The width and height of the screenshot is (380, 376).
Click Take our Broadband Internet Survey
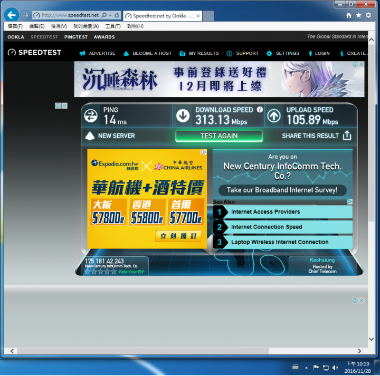click(x=282, y=190)
